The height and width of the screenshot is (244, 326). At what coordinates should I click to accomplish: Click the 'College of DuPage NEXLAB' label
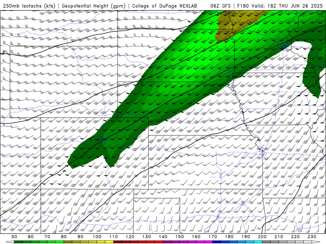[164, 6]
